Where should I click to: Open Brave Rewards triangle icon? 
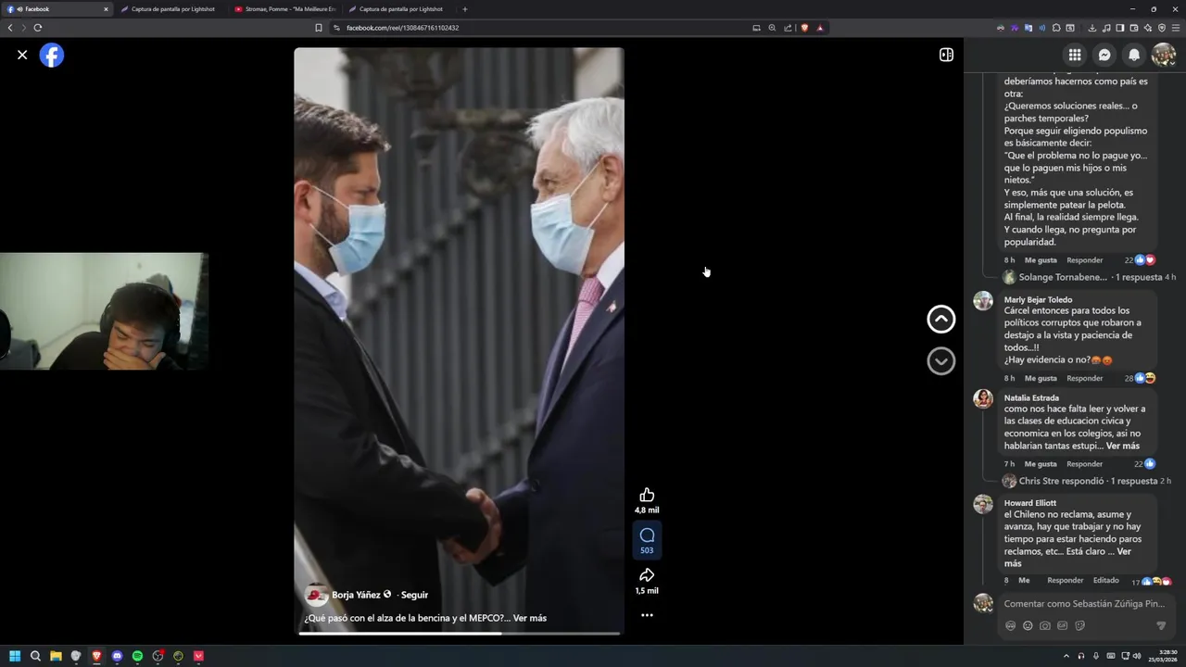[820, 28]
